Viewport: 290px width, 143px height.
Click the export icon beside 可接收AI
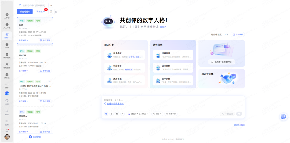[x=51, y=12]
